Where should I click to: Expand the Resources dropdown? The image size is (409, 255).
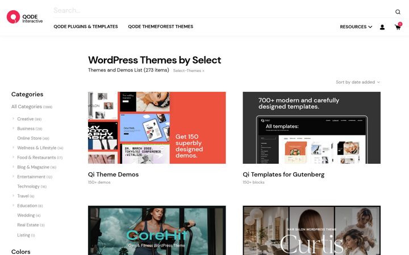tap(356, 27)
